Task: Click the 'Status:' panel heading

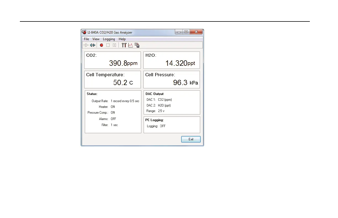Action: click(92, 94)
